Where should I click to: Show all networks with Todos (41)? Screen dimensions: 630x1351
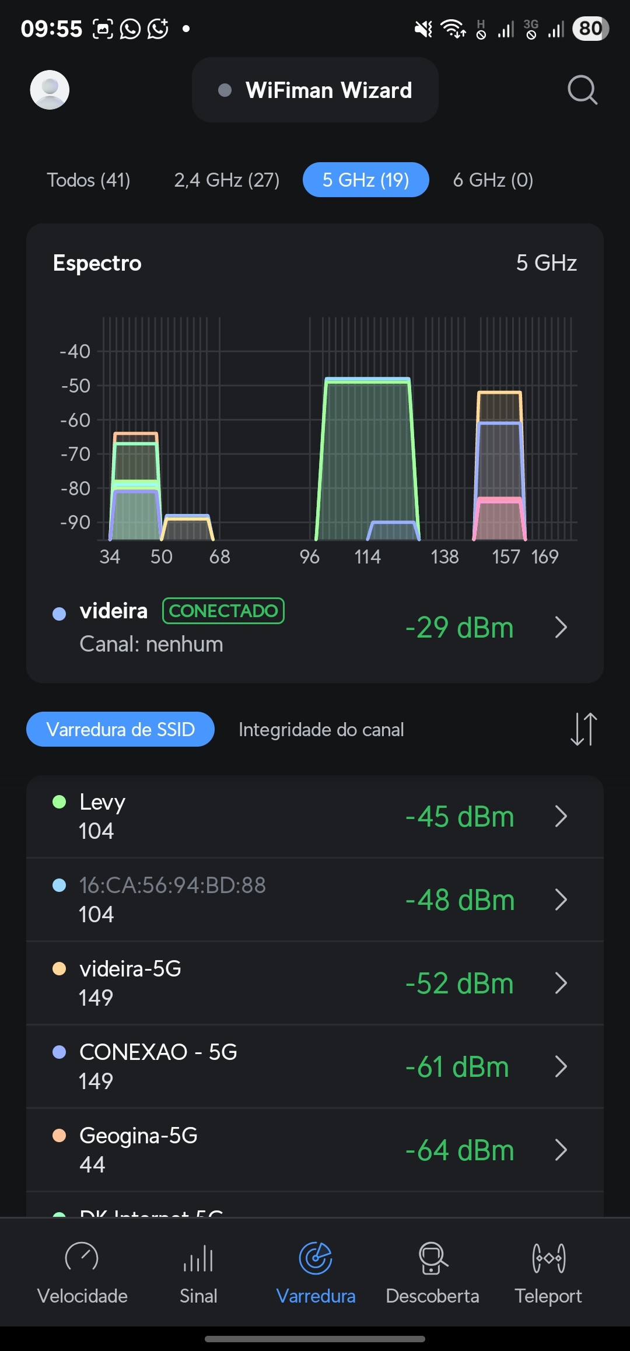tap(89, 180)
